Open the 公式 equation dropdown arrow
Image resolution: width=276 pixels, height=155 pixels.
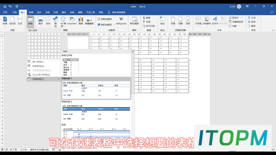pos(258,18)
